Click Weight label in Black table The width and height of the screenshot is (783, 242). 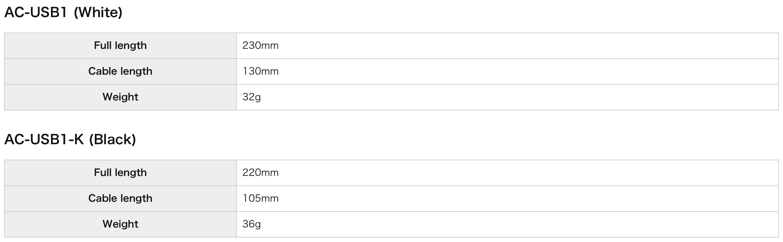coord(120,224)
